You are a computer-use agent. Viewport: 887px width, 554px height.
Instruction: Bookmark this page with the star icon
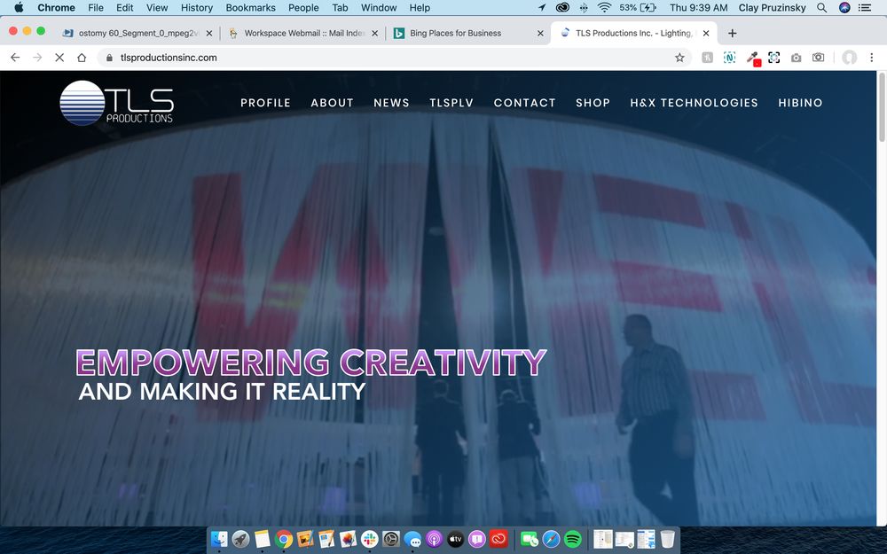pyautogui.click(x=679, y=58)
